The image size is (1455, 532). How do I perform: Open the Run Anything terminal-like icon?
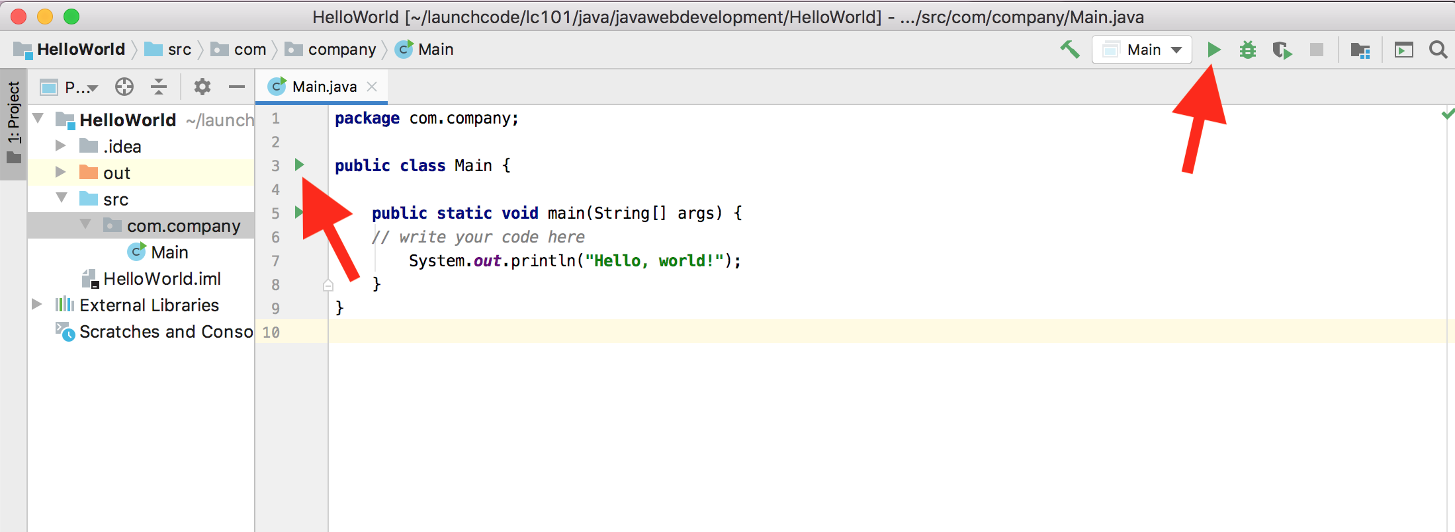1404,50
